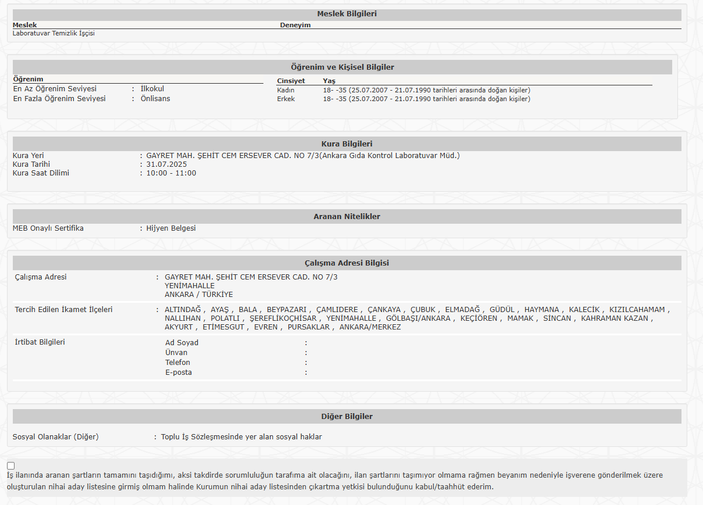The width and height of the screenshot is (703, 505).
Task: Click the Erkek gender row label
Action: click(286, 99)
